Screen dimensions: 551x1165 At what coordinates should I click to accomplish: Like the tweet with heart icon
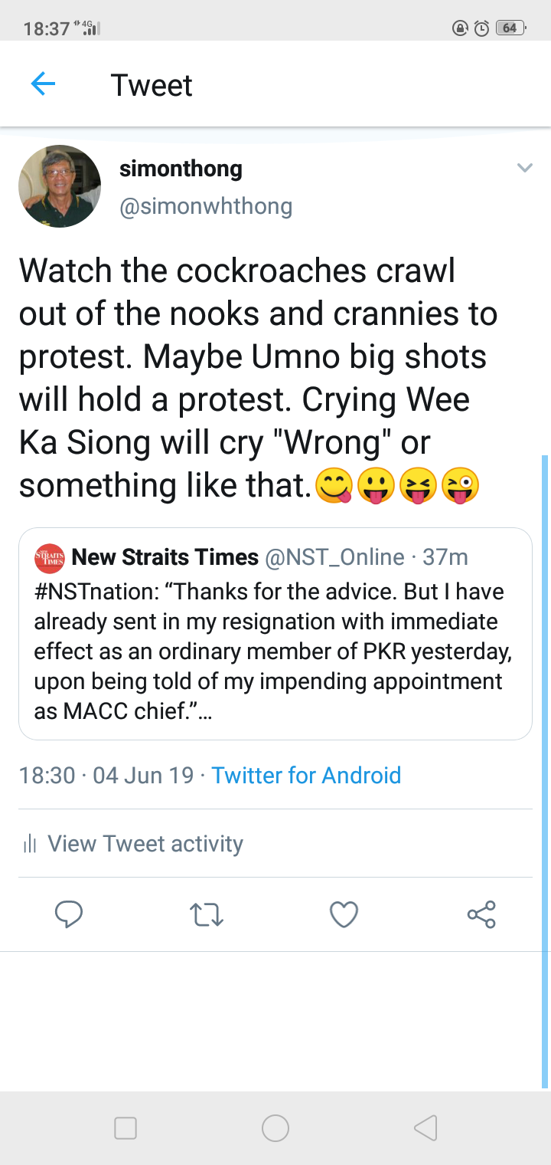click(x=344, y=914)
